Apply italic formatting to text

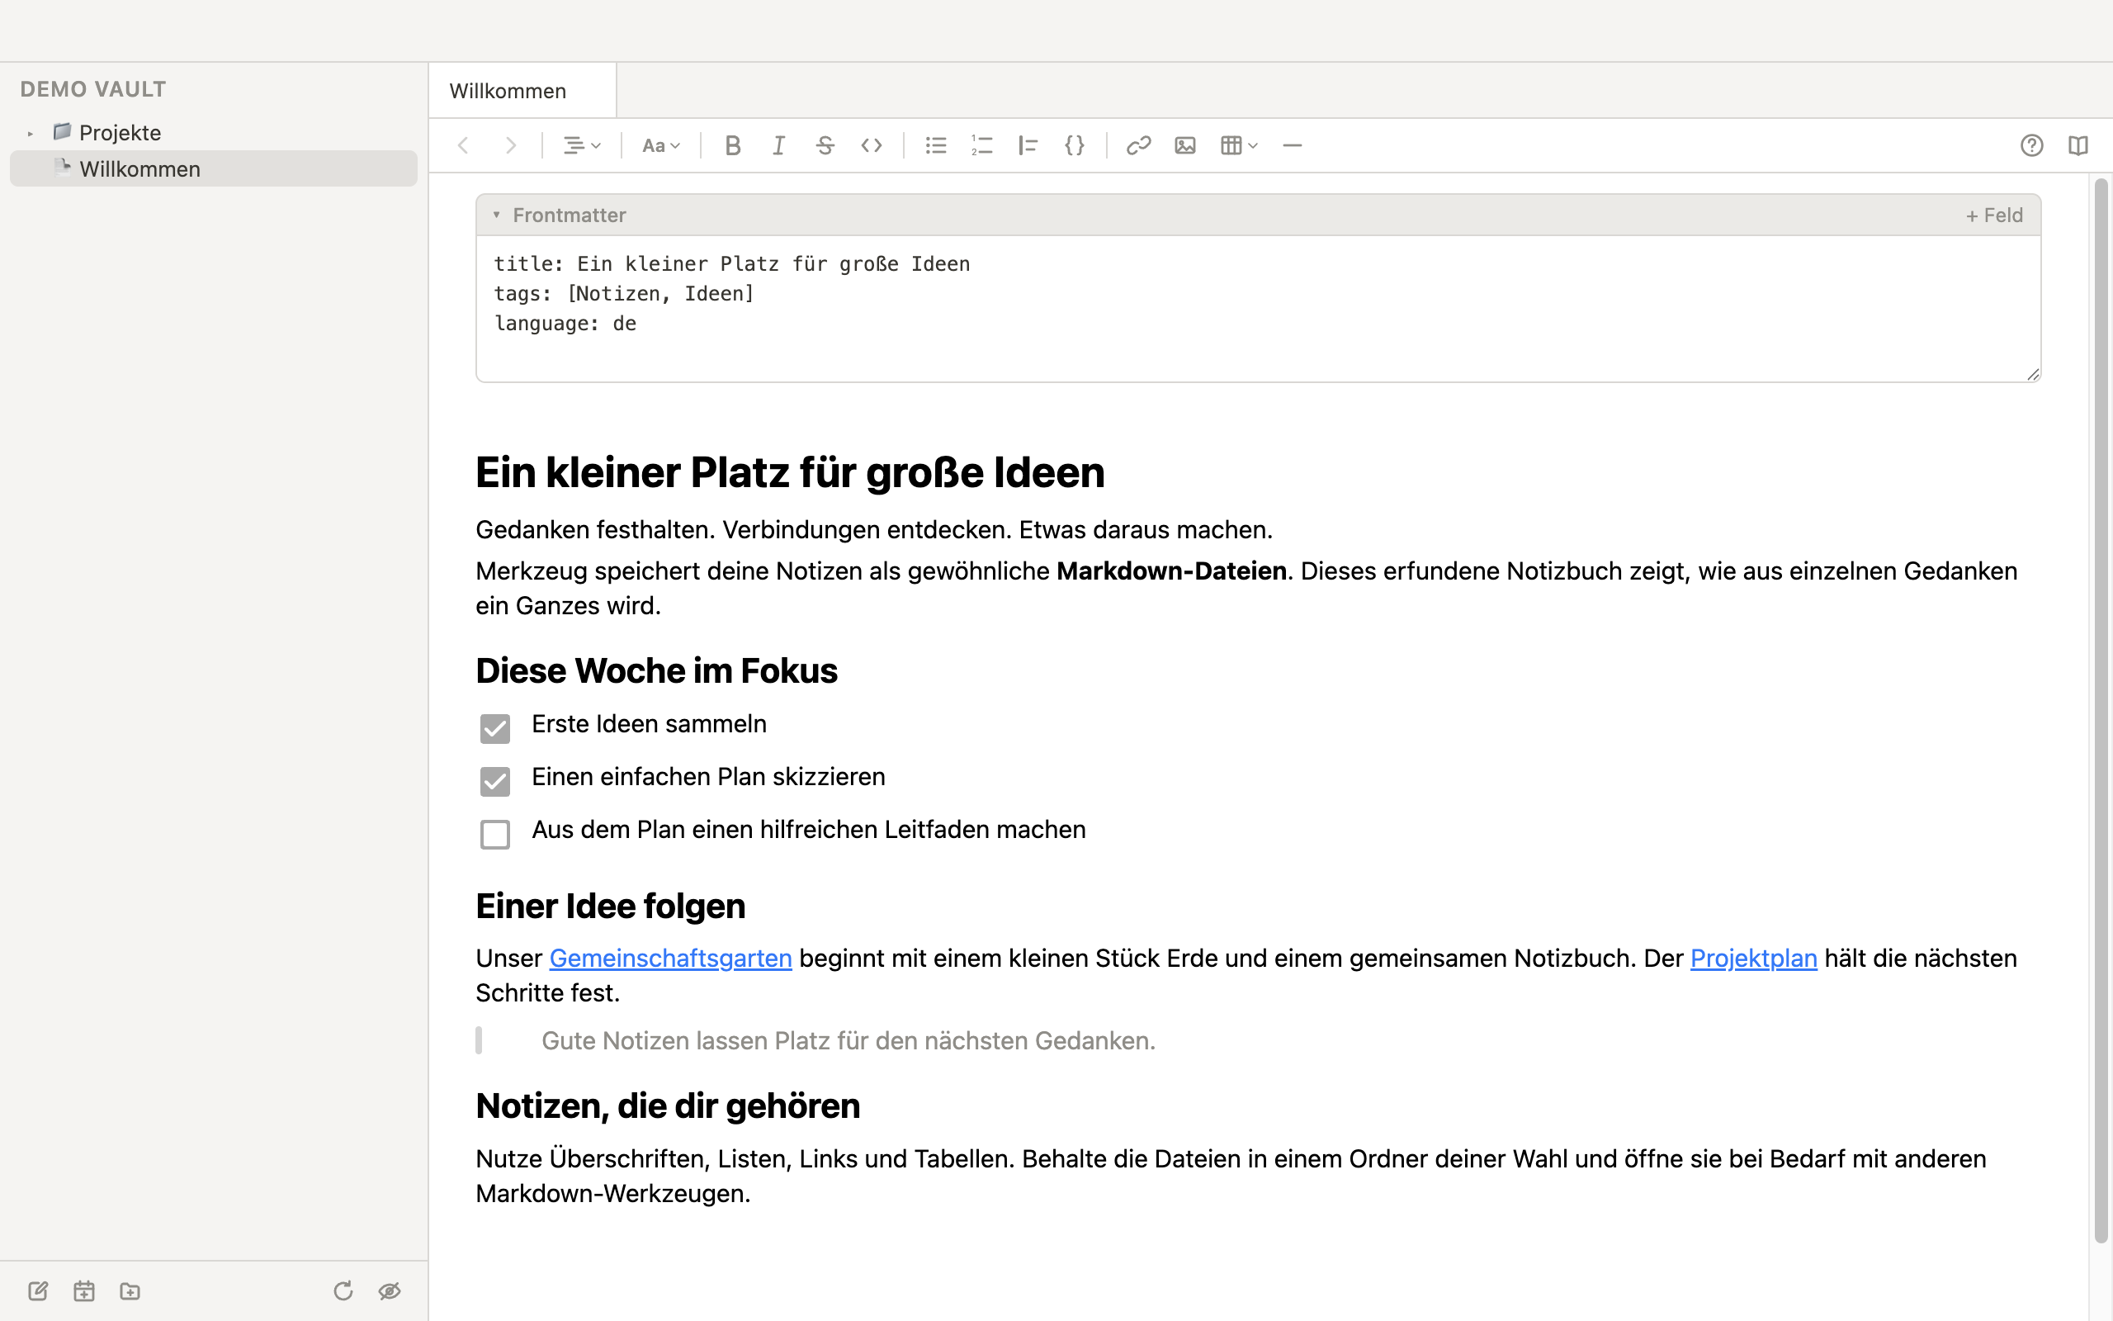tap(778, 145)
